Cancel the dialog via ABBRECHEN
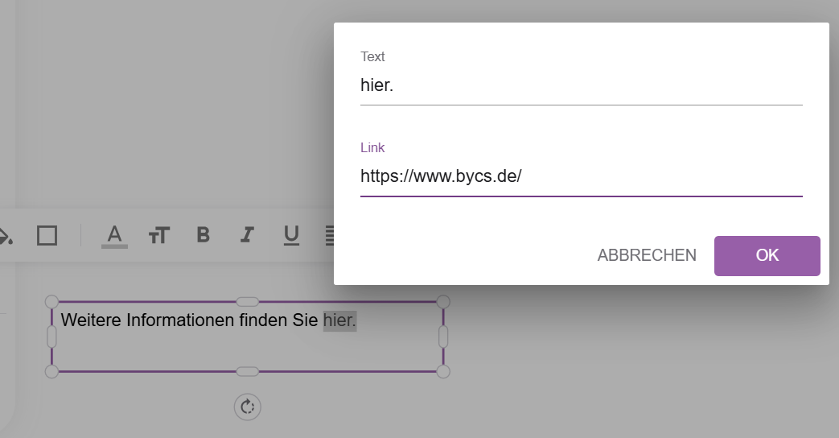Viewport: 839px width, 438px height. pos(647,256)
